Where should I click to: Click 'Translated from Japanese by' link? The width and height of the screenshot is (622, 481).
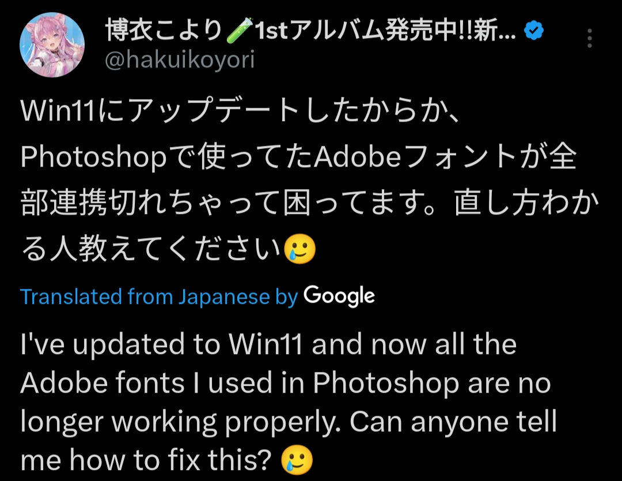(x=159, y=296)
